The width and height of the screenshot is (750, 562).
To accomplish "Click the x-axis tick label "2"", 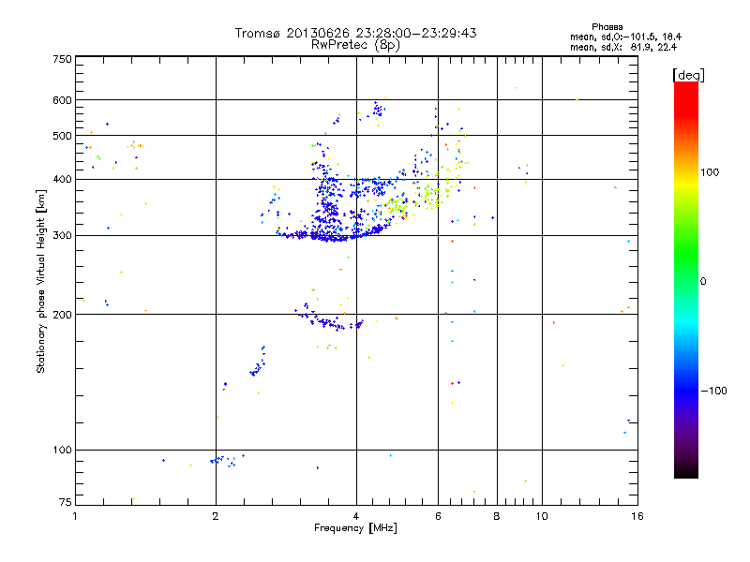I will 216,516.
